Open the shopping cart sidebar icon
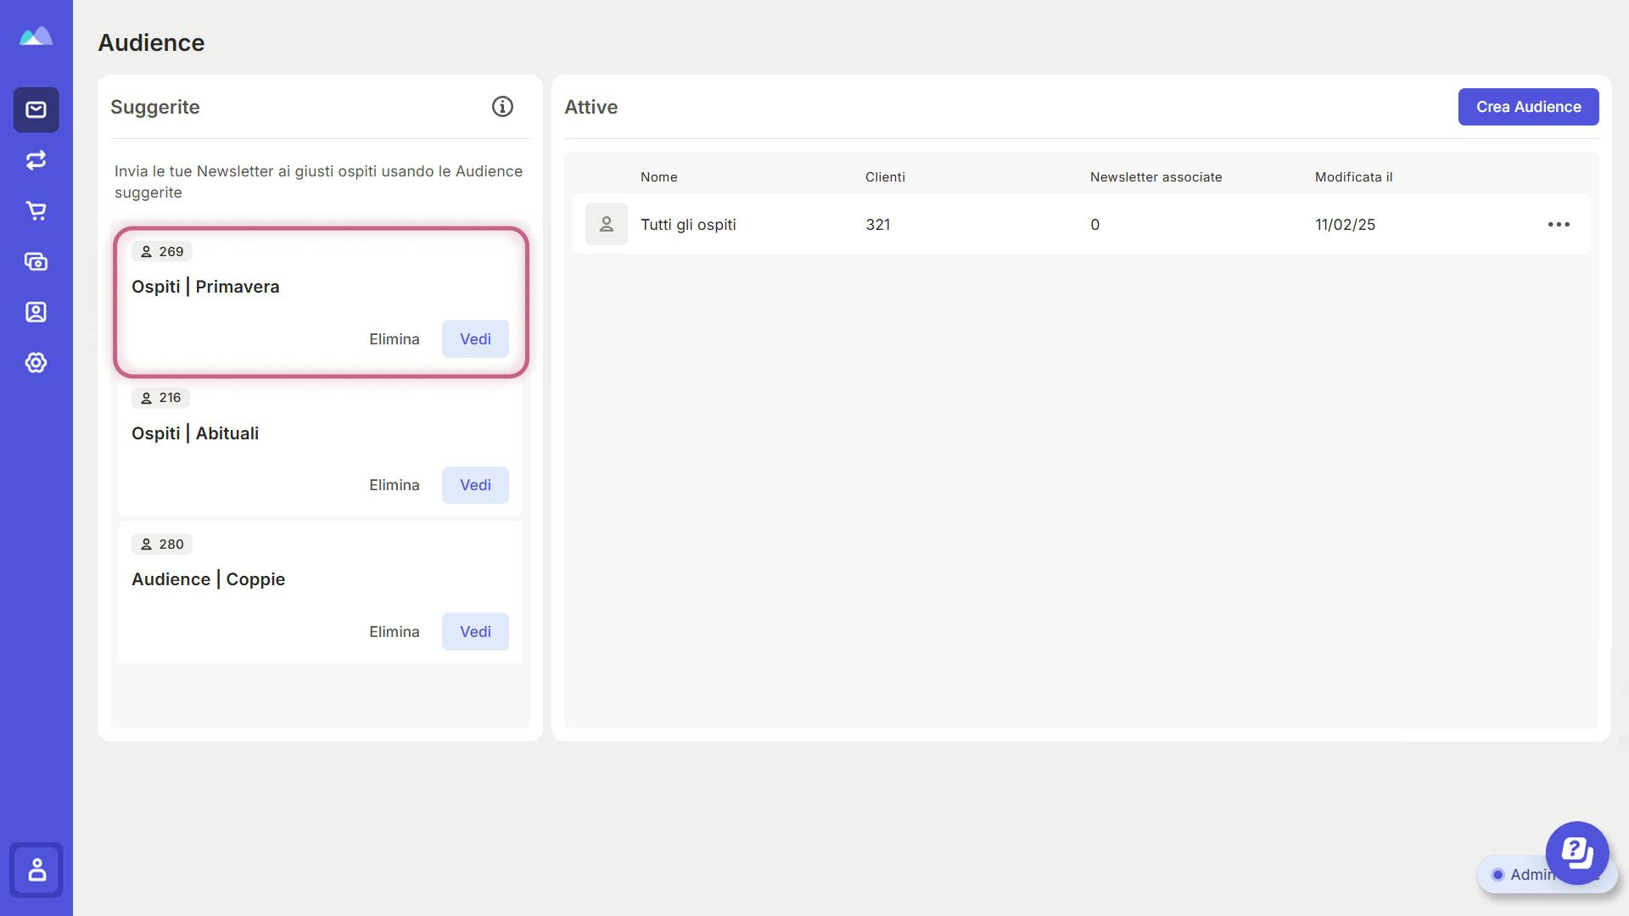 [36, 210]
